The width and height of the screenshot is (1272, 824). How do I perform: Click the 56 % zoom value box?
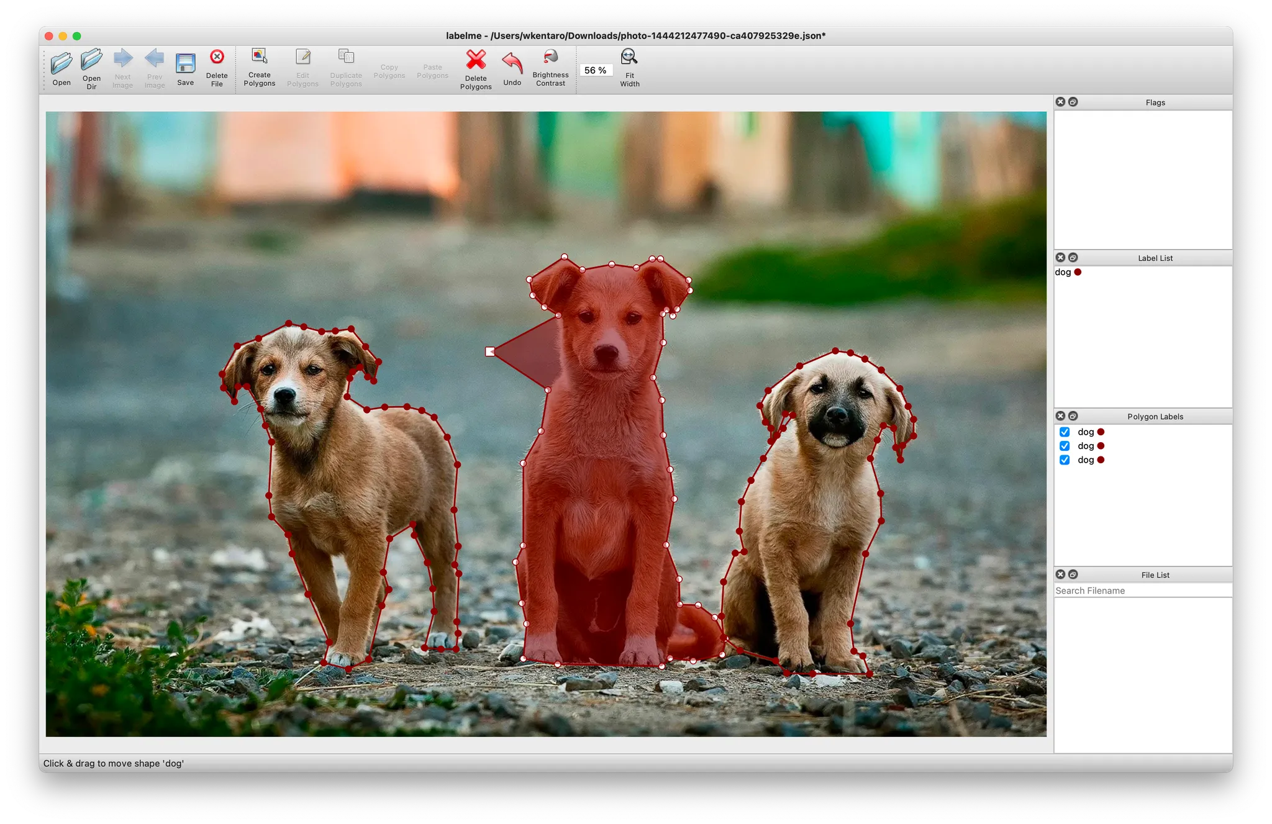pos(595,70)
